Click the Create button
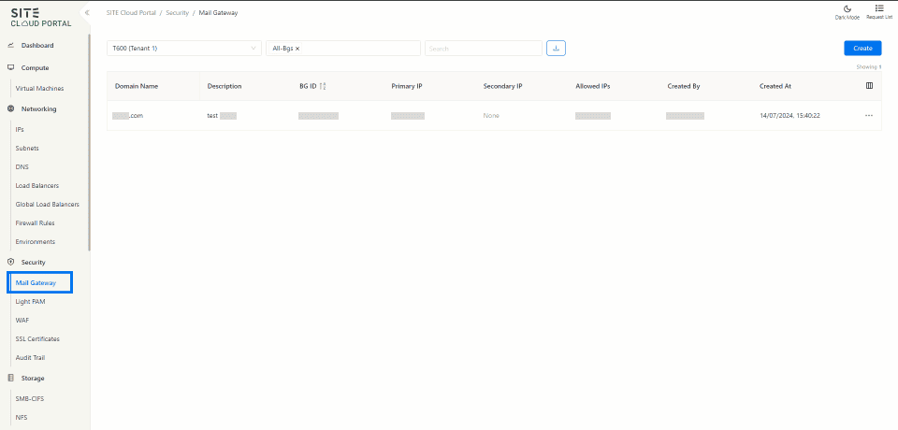This screenshot has height=430, width=898. click(x=862, y=48)
